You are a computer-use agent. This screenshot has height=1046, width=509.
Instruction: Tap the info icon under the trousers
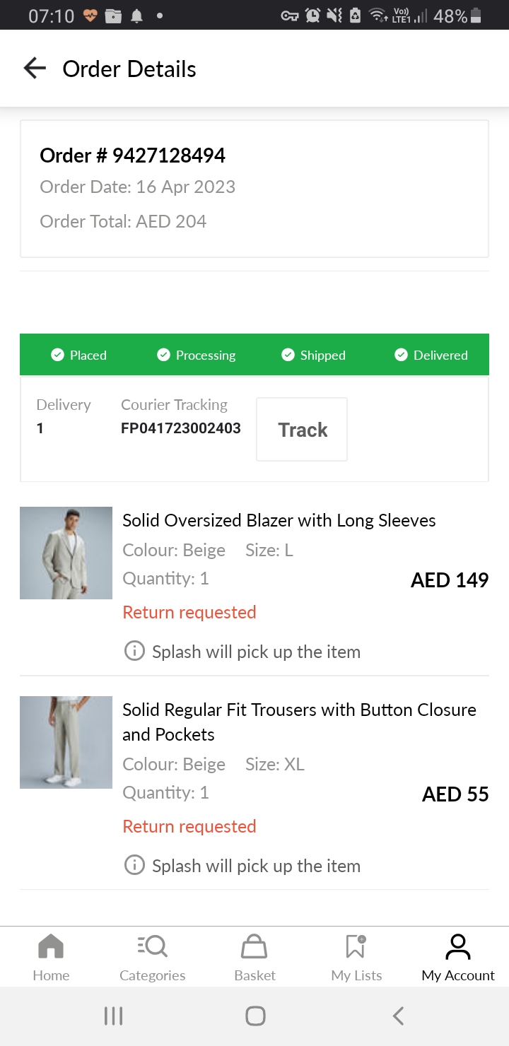134,865
